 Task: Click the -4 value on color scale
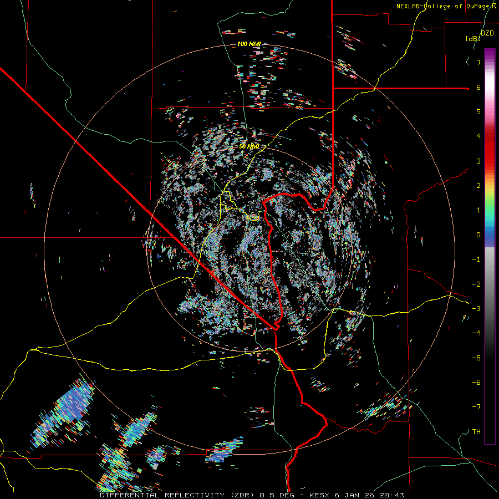(x=476, y=333)
